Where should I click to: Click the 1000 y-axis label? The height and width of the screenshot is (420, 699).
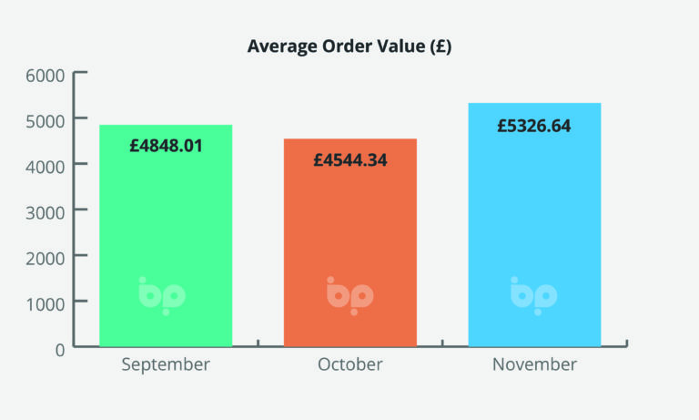tap(44, 302)
